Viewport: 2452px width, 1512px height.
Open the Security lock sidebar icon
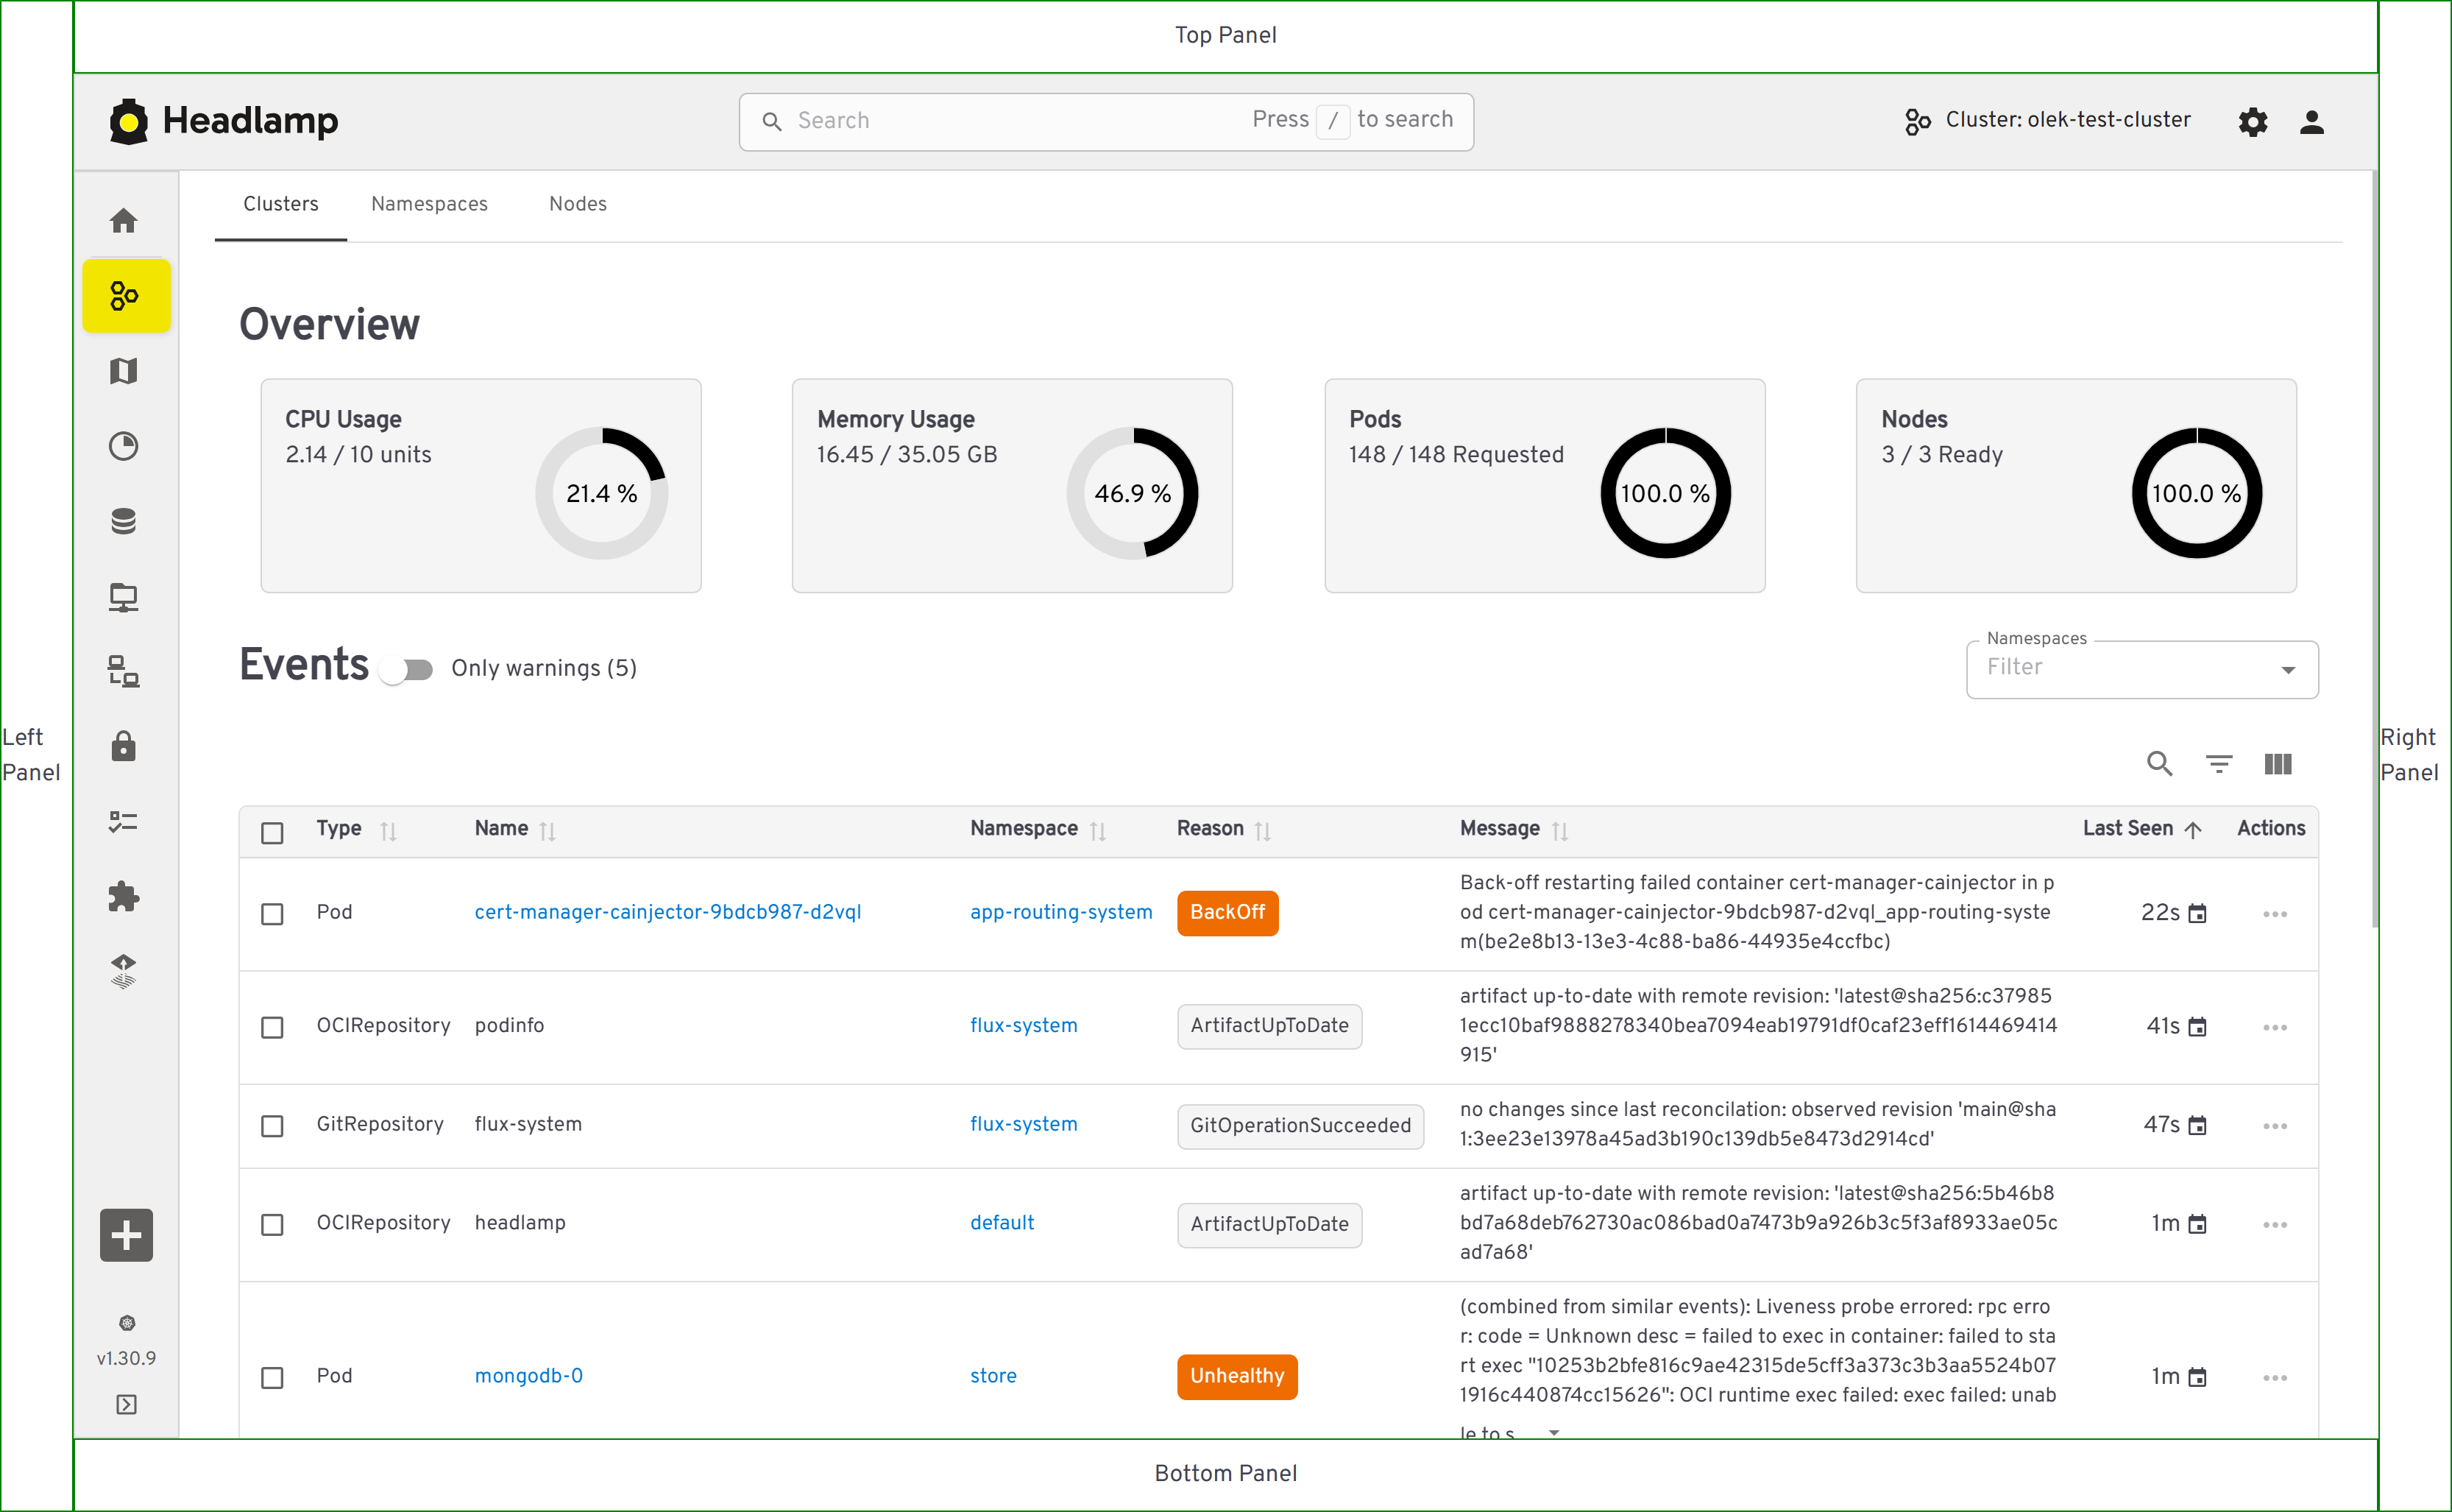point(124,746)
